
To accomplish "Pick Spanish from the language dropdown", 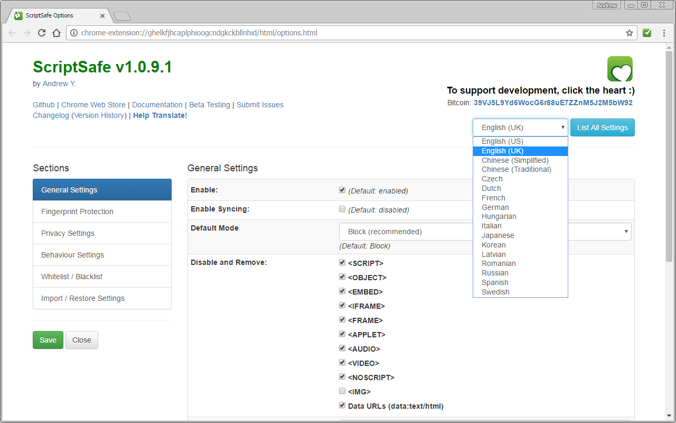I will (520, 282).
